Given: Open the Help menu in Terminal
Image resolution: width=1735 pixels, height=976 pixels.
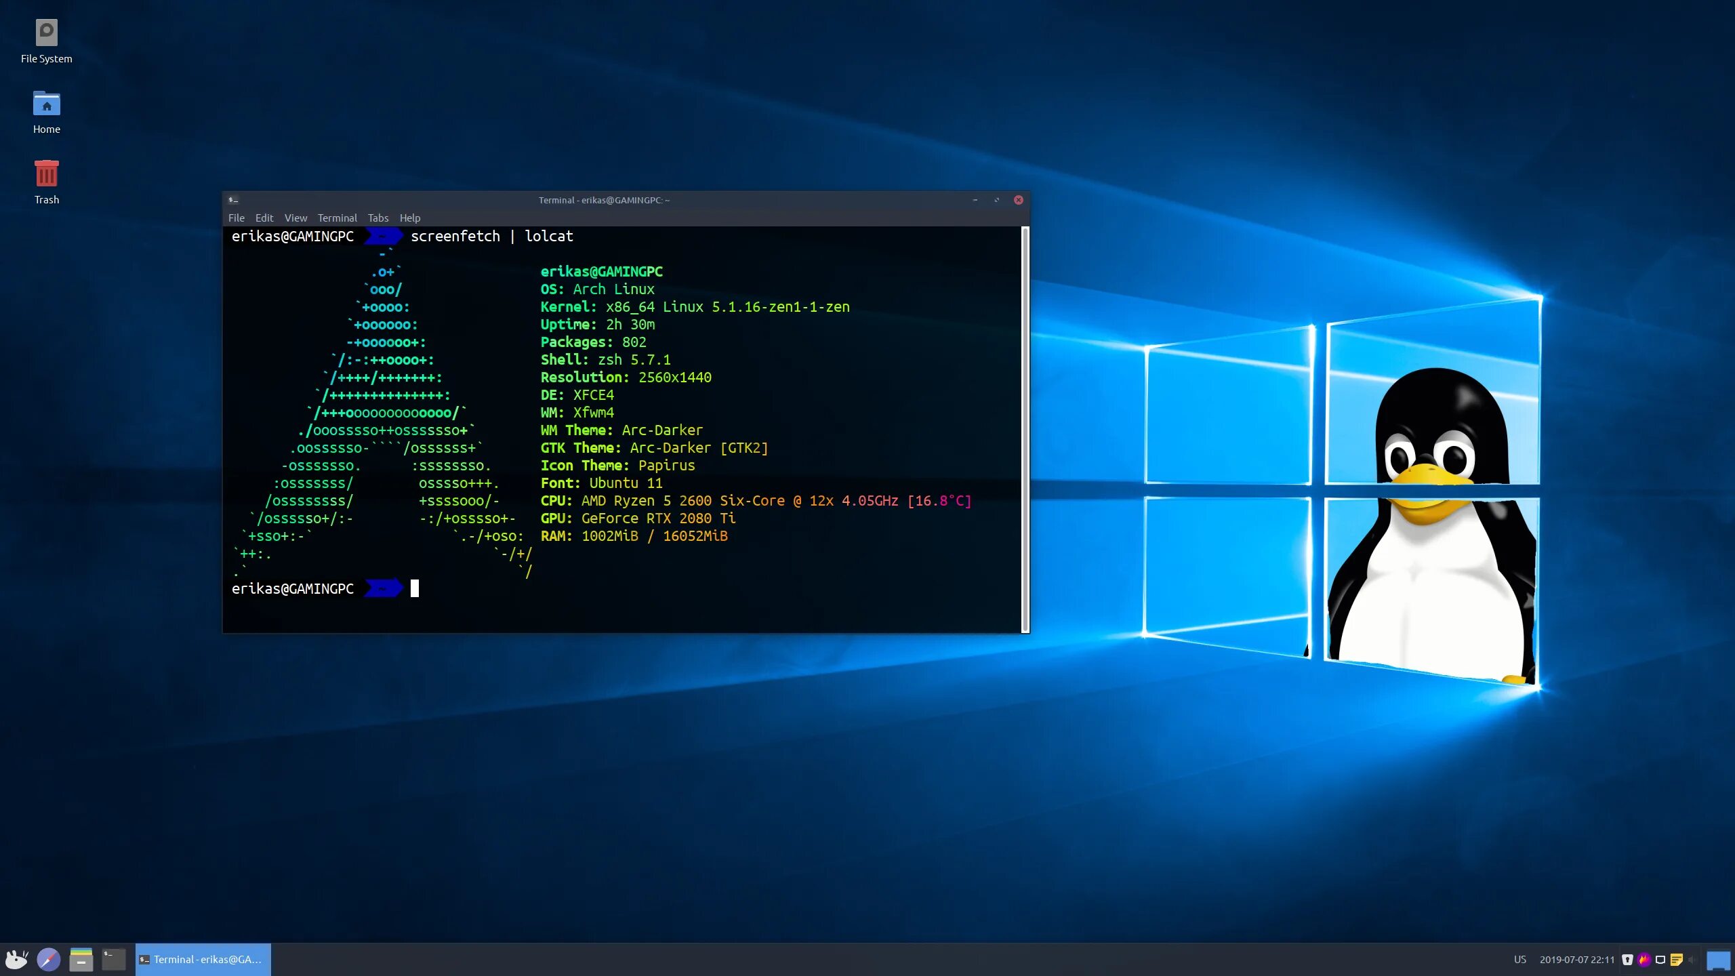Looking at the screenshot, I should coord(410,218).
